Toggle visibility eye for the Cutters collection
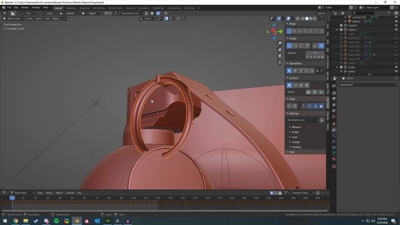 (396, 29)
